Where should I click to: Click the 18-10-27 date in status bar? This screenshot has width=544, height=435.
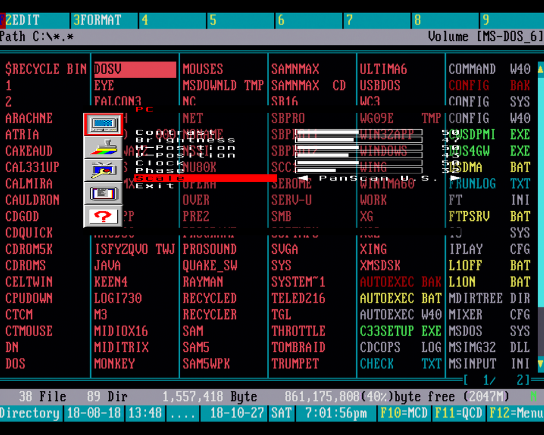tap(237, 413)
